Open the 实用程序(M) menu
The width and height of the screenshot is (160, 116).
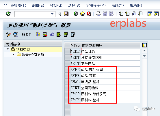(x=96, y=5)
